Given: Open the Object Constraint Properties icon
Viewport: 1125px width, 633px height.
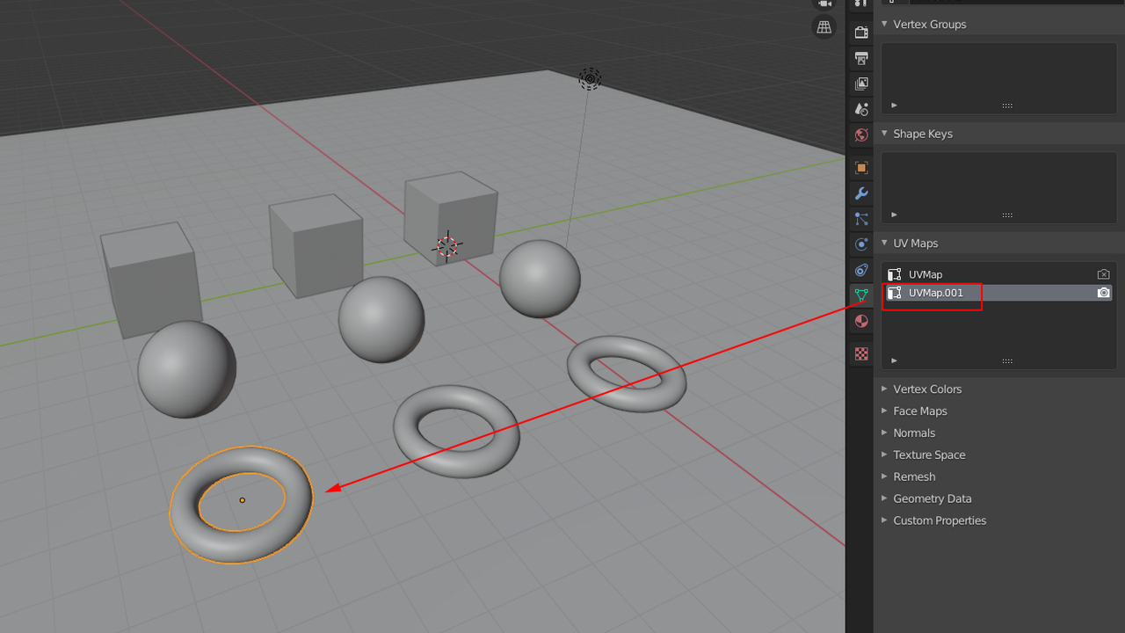Looking at the screenshot, I should point(860,270).
